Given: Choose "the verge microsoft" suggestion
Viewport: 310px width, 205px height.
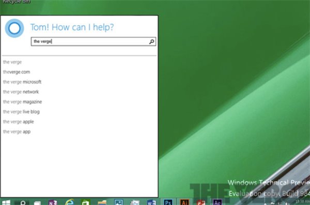Looking at the screenshot, I should pos(22,82).
